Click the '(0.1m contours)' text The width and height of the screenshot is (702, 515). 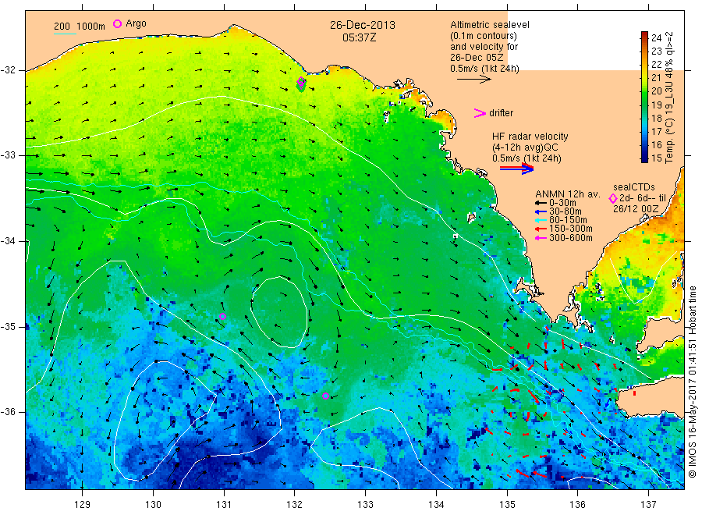pyautogui.click(x=484, y=36)
